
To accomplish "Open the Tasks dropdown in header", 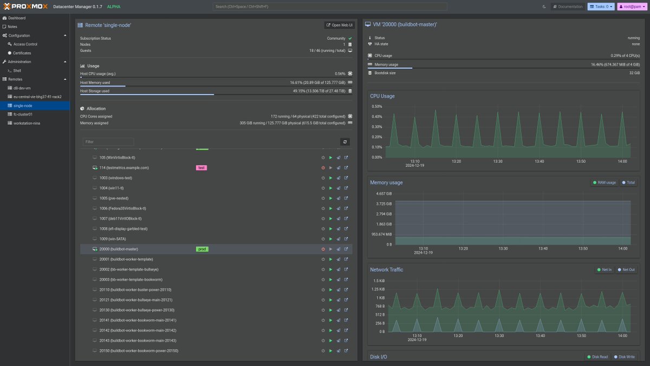I will (x=601, y=7).
